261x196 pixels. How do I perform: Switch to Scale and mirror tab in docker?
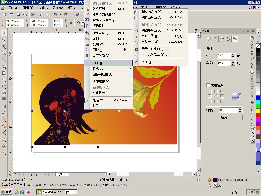222,39
